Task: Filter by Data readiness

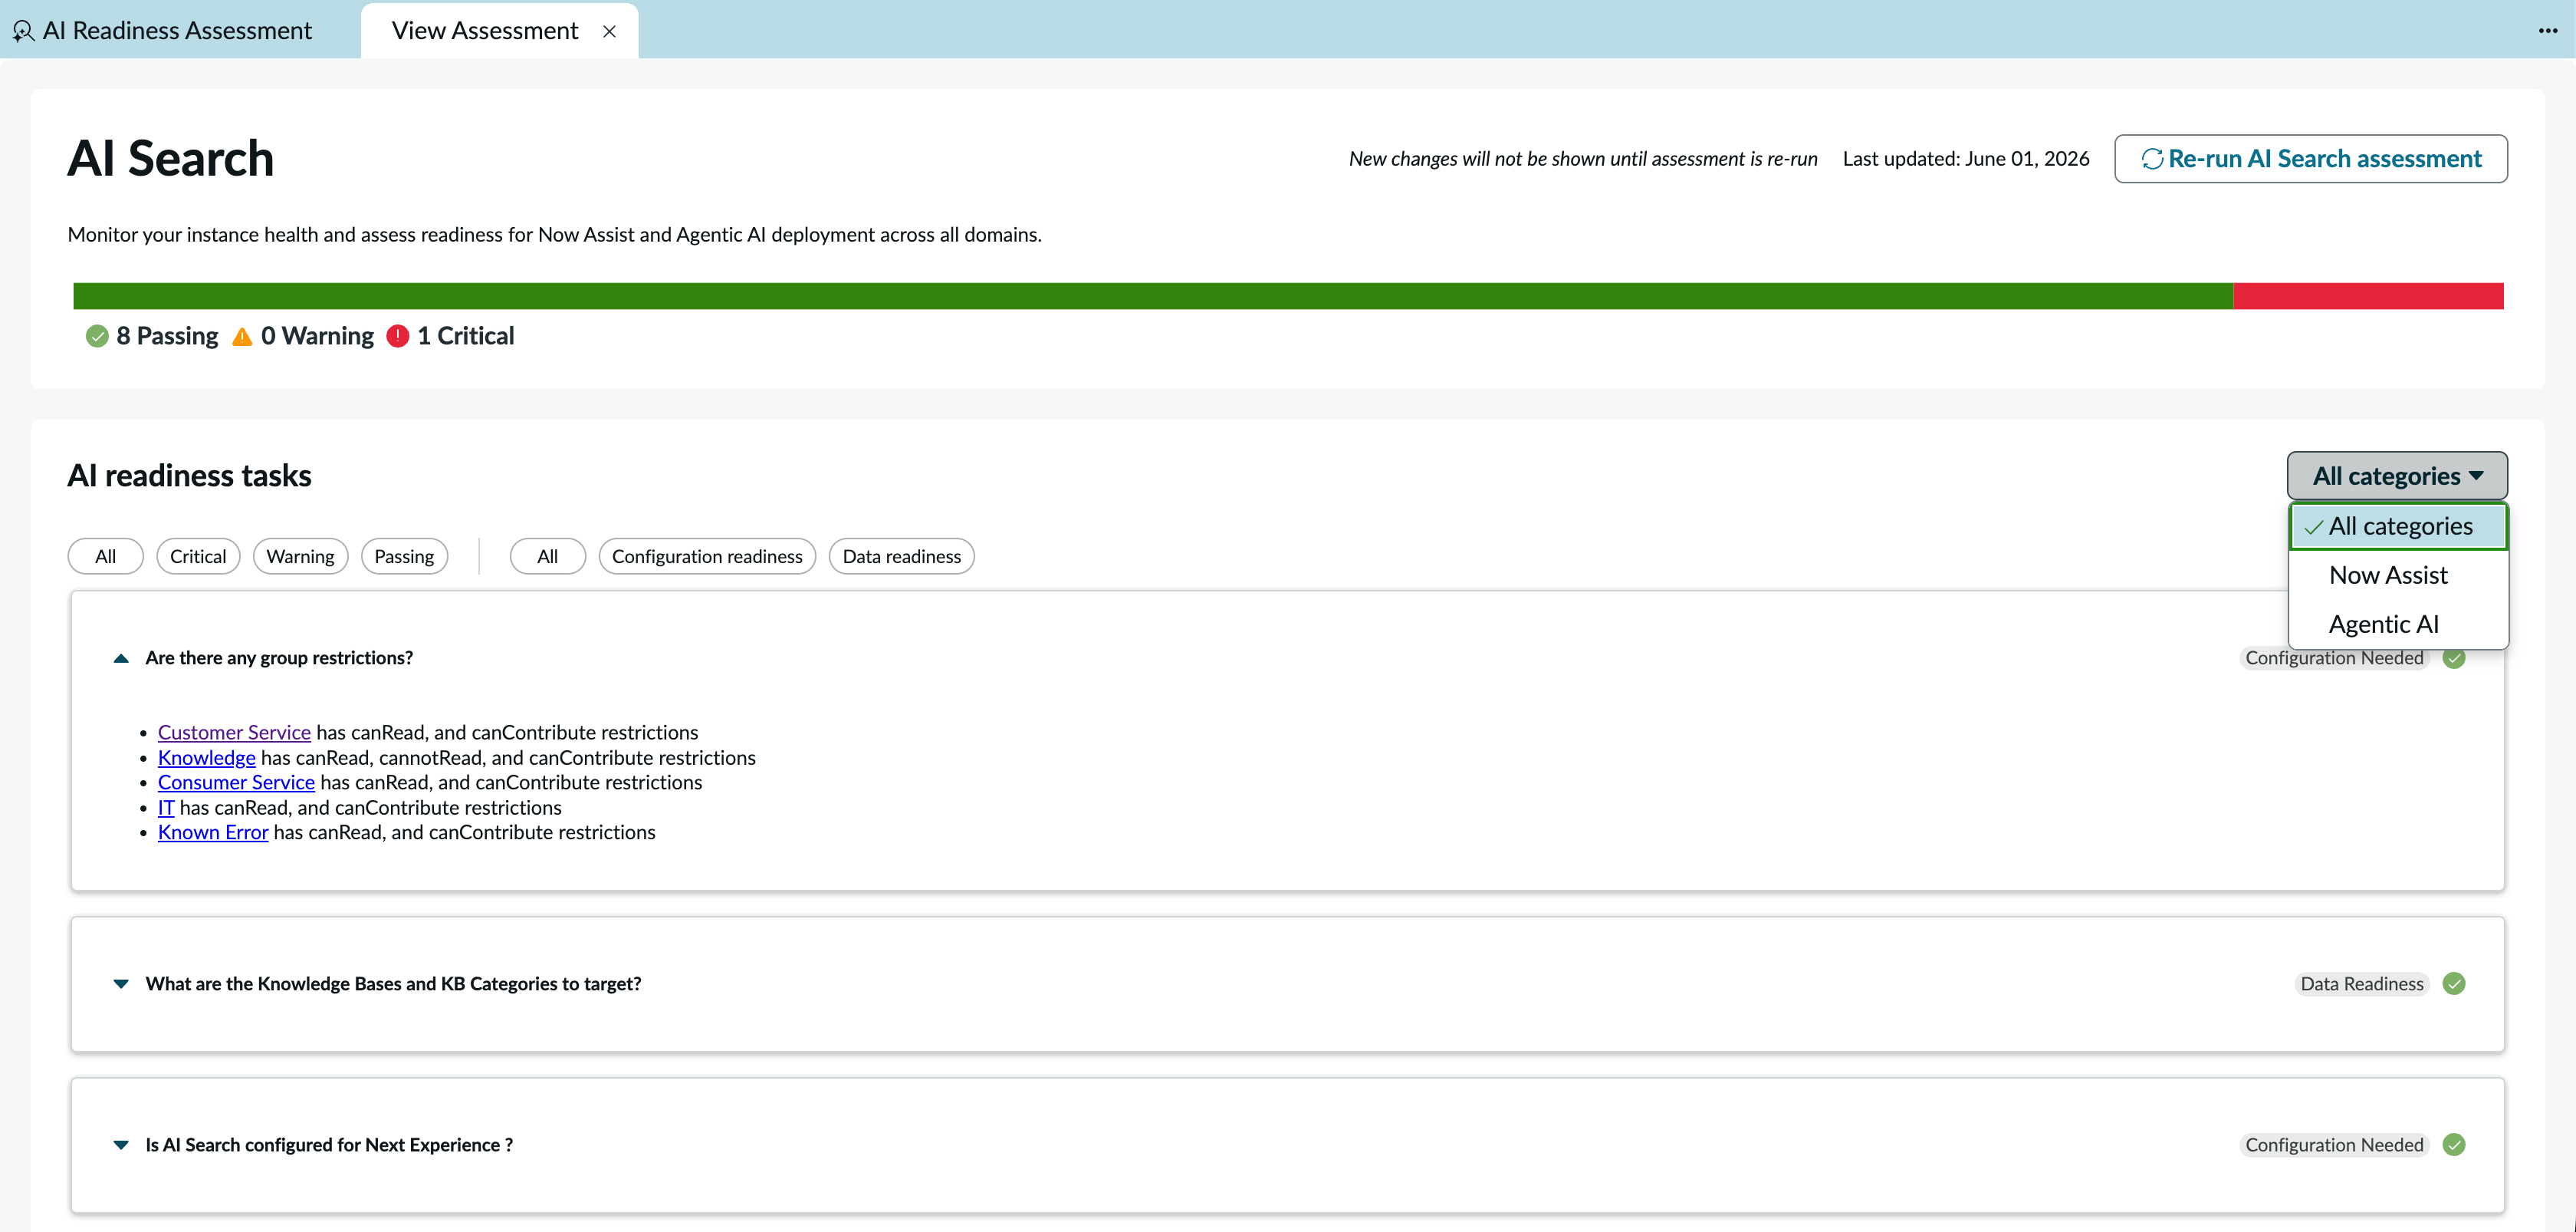Action: (902, 556)
